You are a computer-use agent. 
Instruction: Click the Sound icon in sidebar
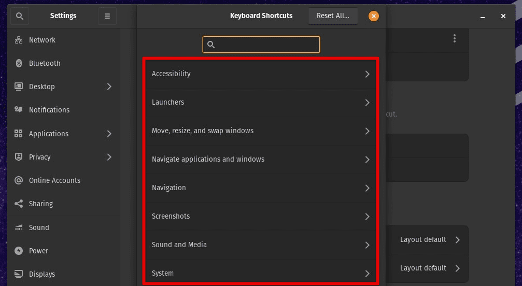click(19, 227)
